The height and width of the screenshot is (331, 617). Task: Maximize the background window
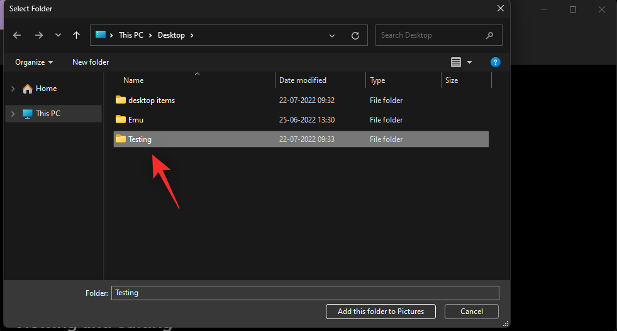(x=573, y=9)
